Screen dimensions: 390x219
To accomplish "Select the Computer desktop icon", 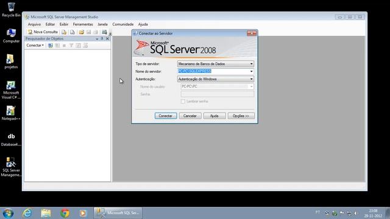I will pos(11,36).
